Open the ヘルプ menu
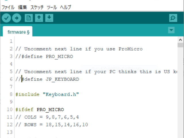 pyautogui.click(x=66, y=7)
